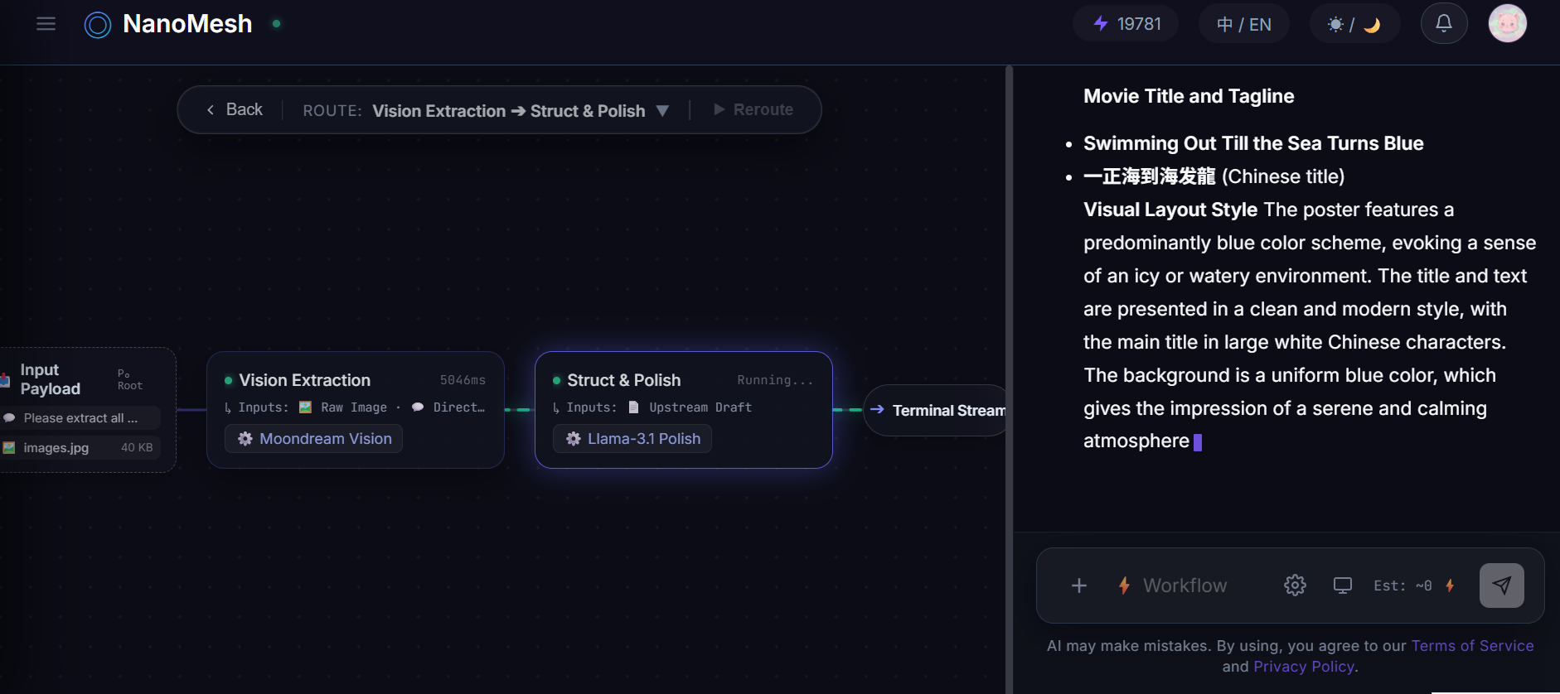Open the Terms of Service link

coord(1472,646)
